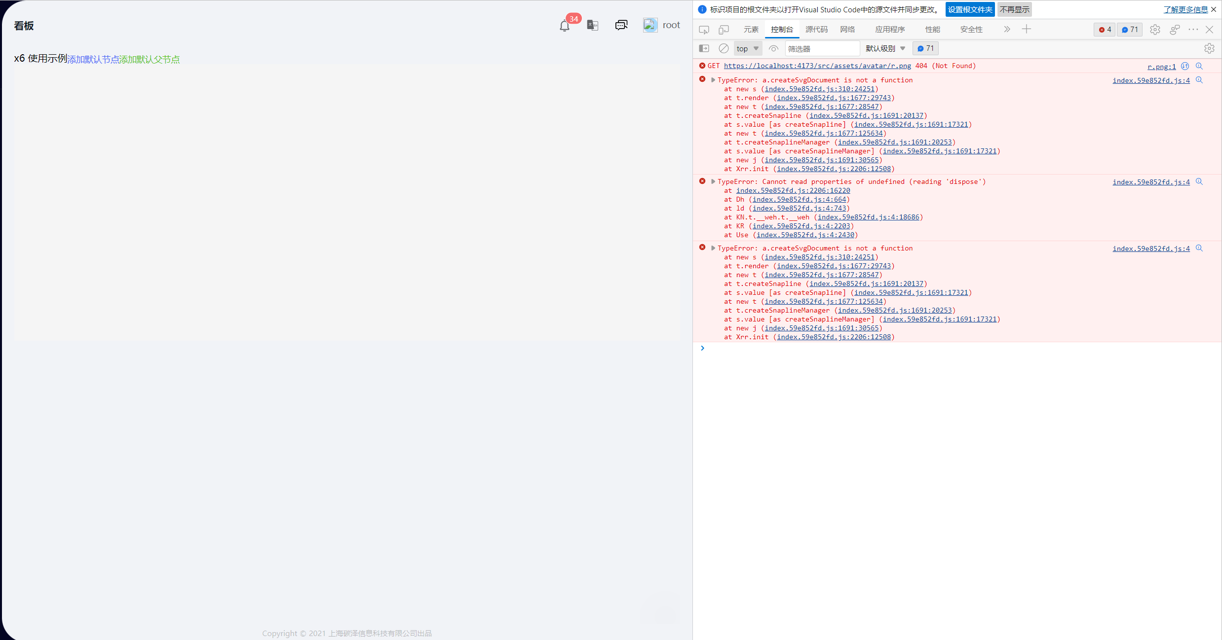Open the console settings gear on filter bar
Viewport: 1222px width, 640px height.
click(1209, 48)
